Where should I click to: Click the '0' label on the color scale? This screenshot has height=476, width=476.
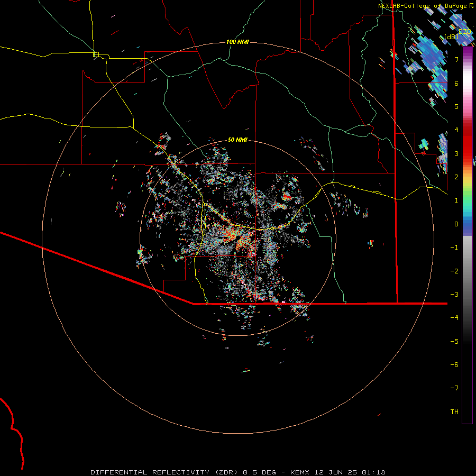coord(456,224)
